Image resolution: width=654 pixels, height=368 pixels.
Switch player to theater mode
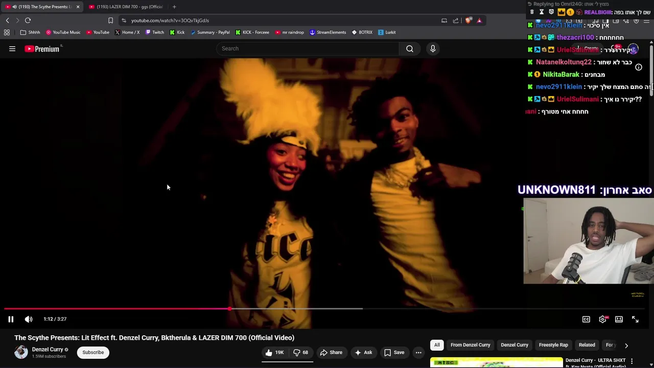pyautogui.click(x=619, y=319)
